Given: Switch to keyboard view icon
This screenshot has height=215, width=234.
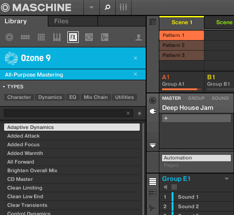Looking at the screenshot, I should (x=153, y=193).
